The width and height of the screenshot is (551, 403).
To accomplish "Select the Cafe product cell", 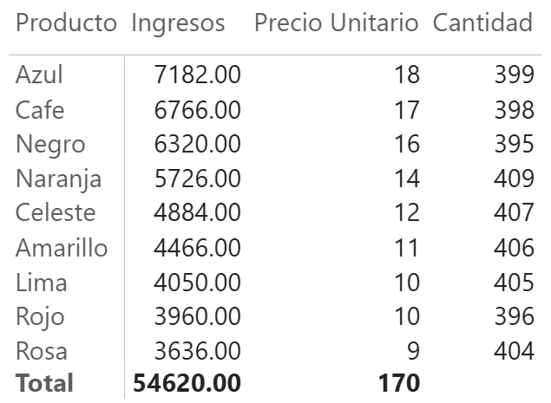I will click(40, 110).
